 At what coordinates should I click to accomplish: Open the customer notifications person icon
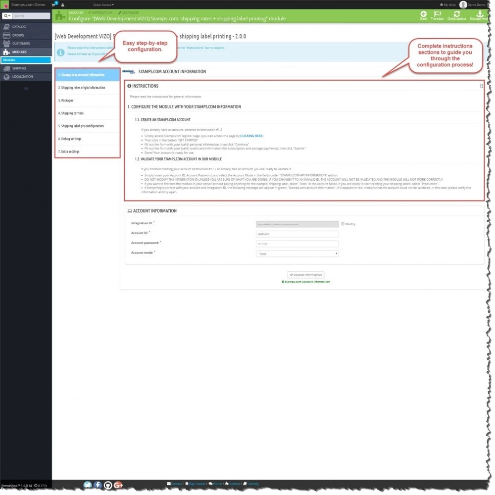[x=62, y=5]
